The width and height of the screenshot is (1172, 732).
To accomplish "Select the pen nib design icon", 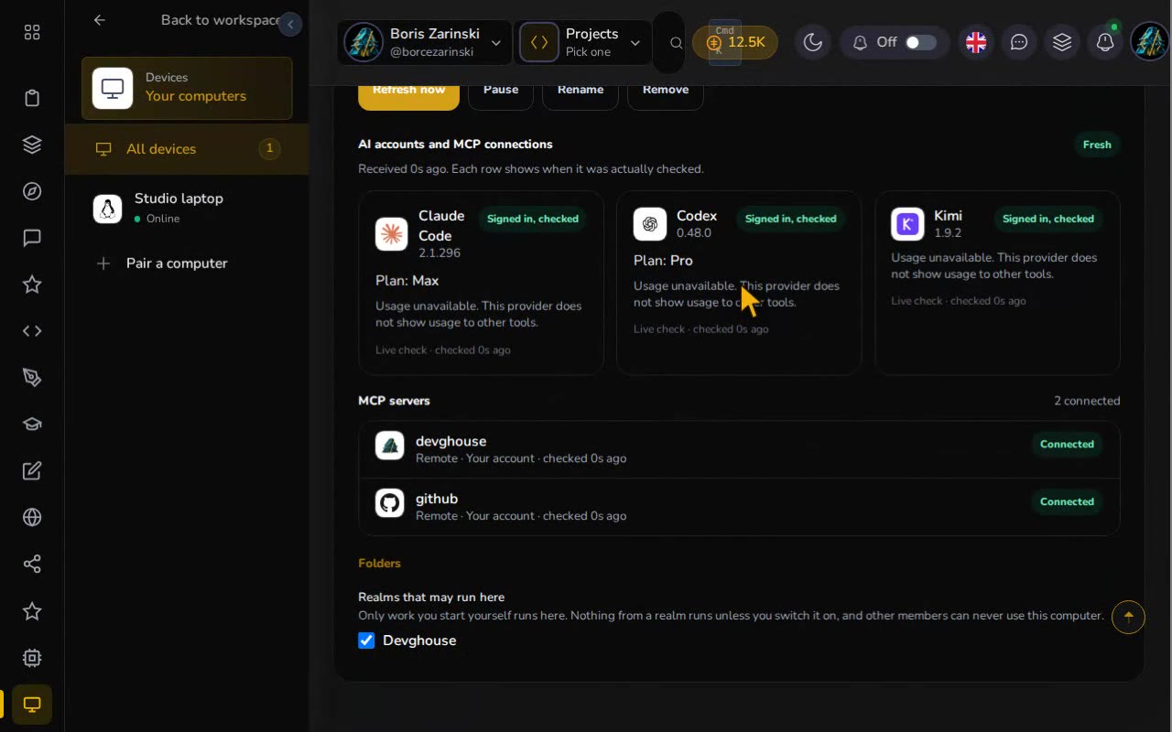I will pos(32,378).
